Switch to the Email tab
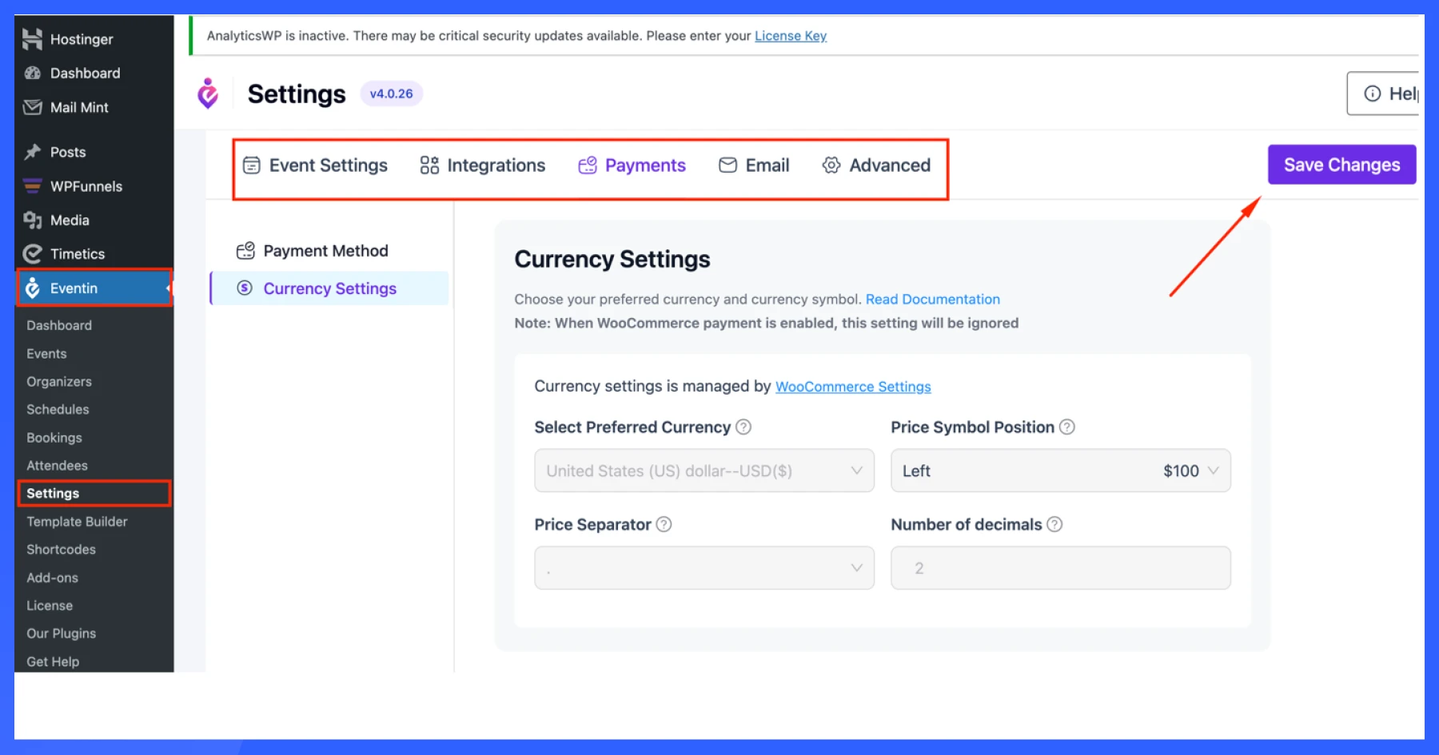 [754, 165]
